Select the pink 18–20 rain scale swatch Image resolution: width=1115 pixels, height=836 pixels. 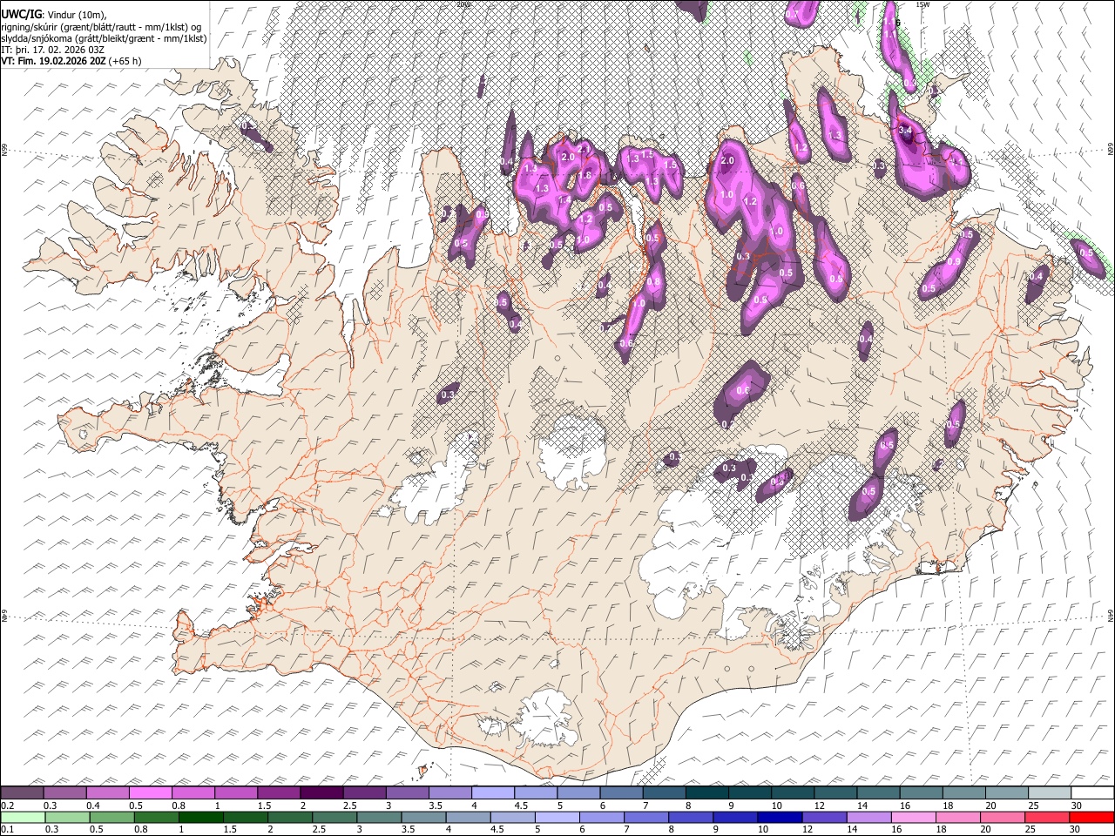click(958, 818)
